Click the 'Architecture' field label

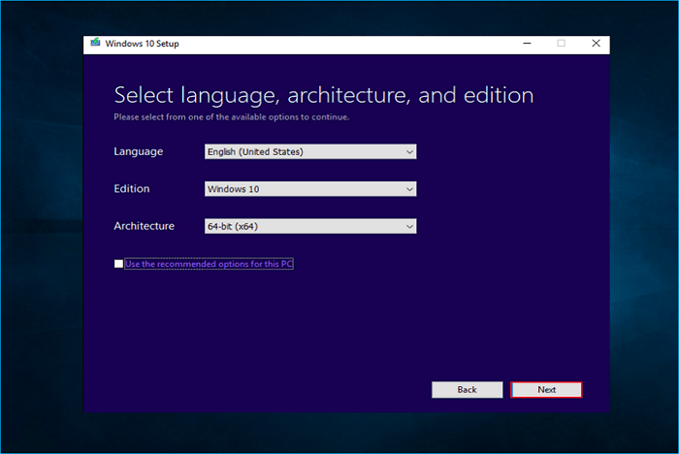[144, 226]
